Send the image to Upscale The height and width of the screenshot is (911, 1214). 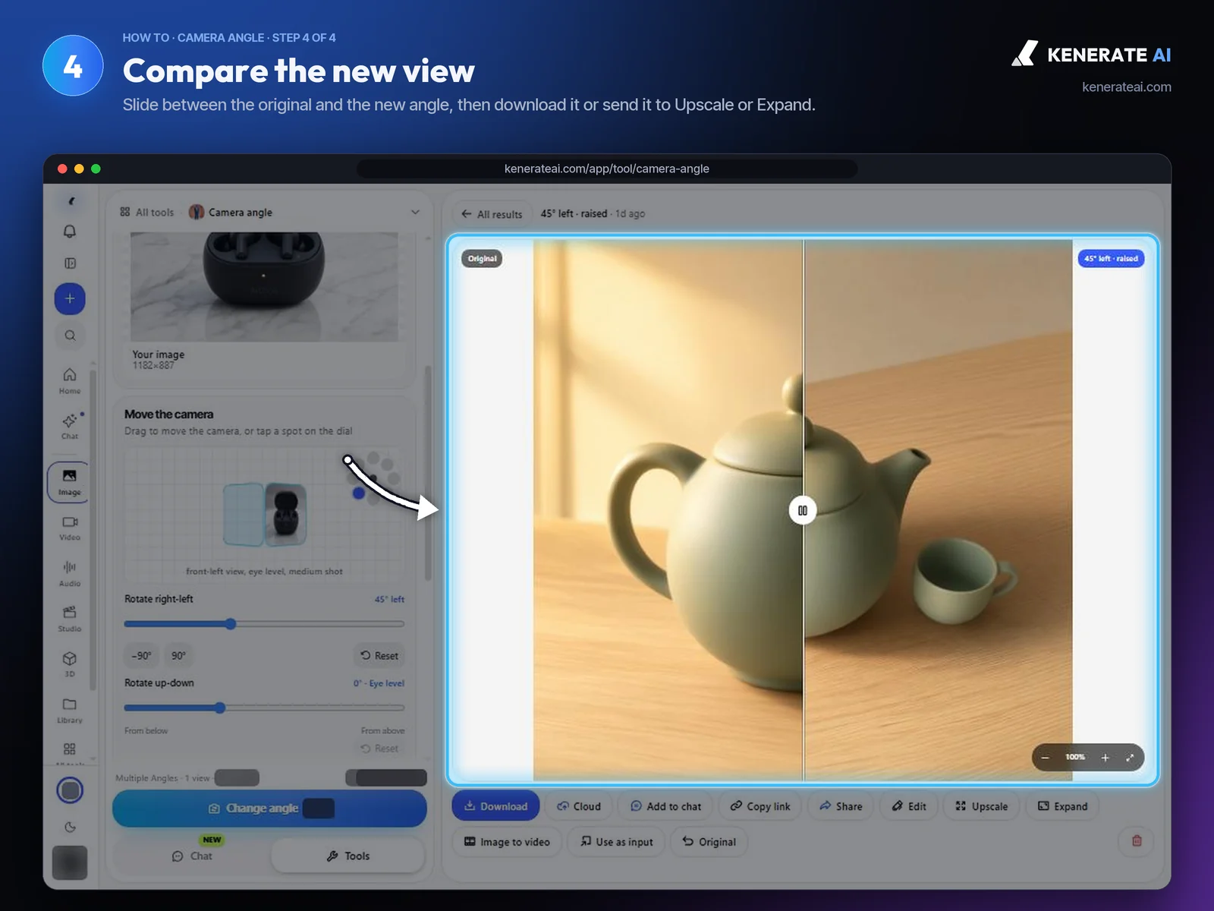pyautogui.click(x=982, y=806)
